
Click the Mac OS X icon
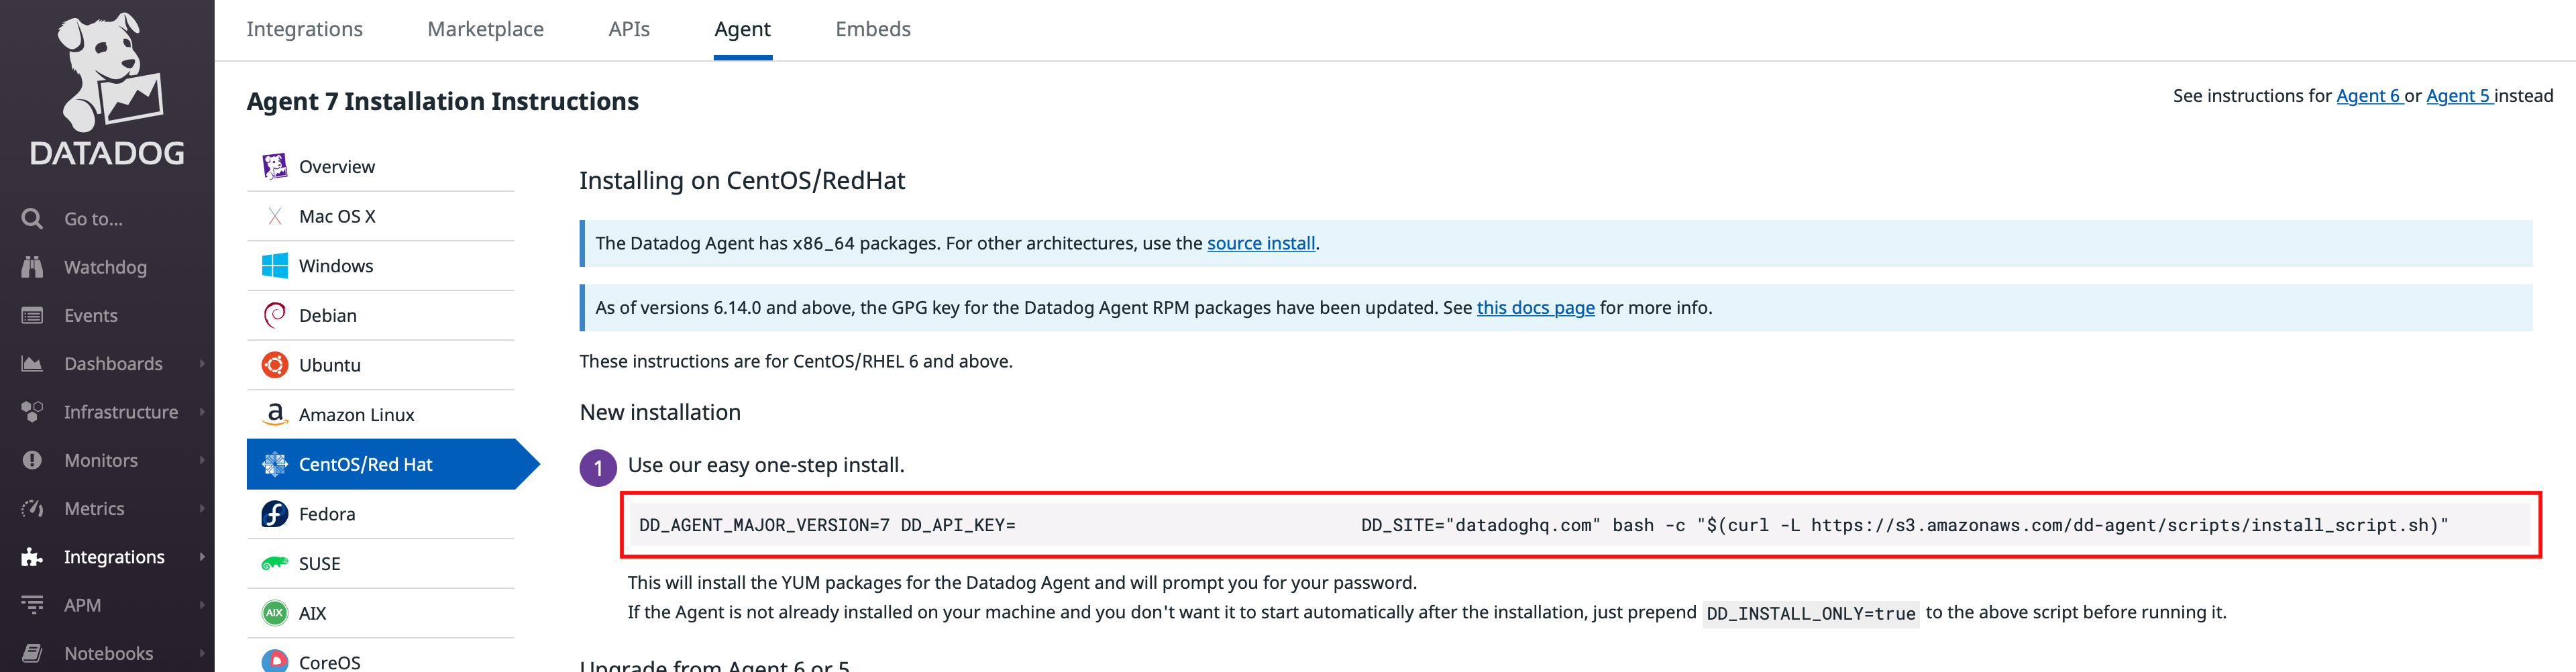[x=274, y=216]
